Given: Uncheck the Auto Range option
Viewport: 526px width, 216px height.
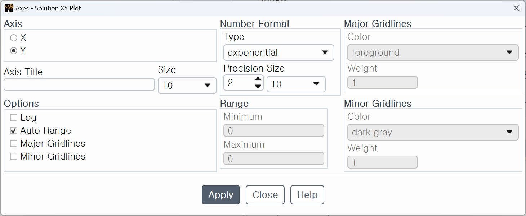Looking at the screenshot, I should point(14,130).
